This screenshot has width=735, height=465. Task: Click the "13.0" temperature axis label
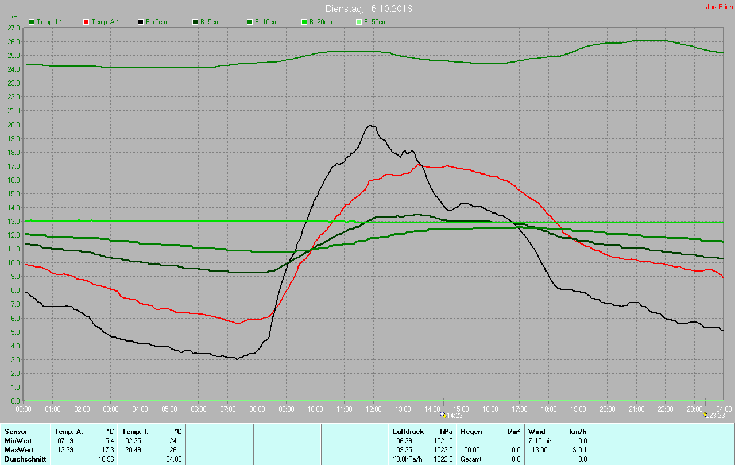point(14,222)
